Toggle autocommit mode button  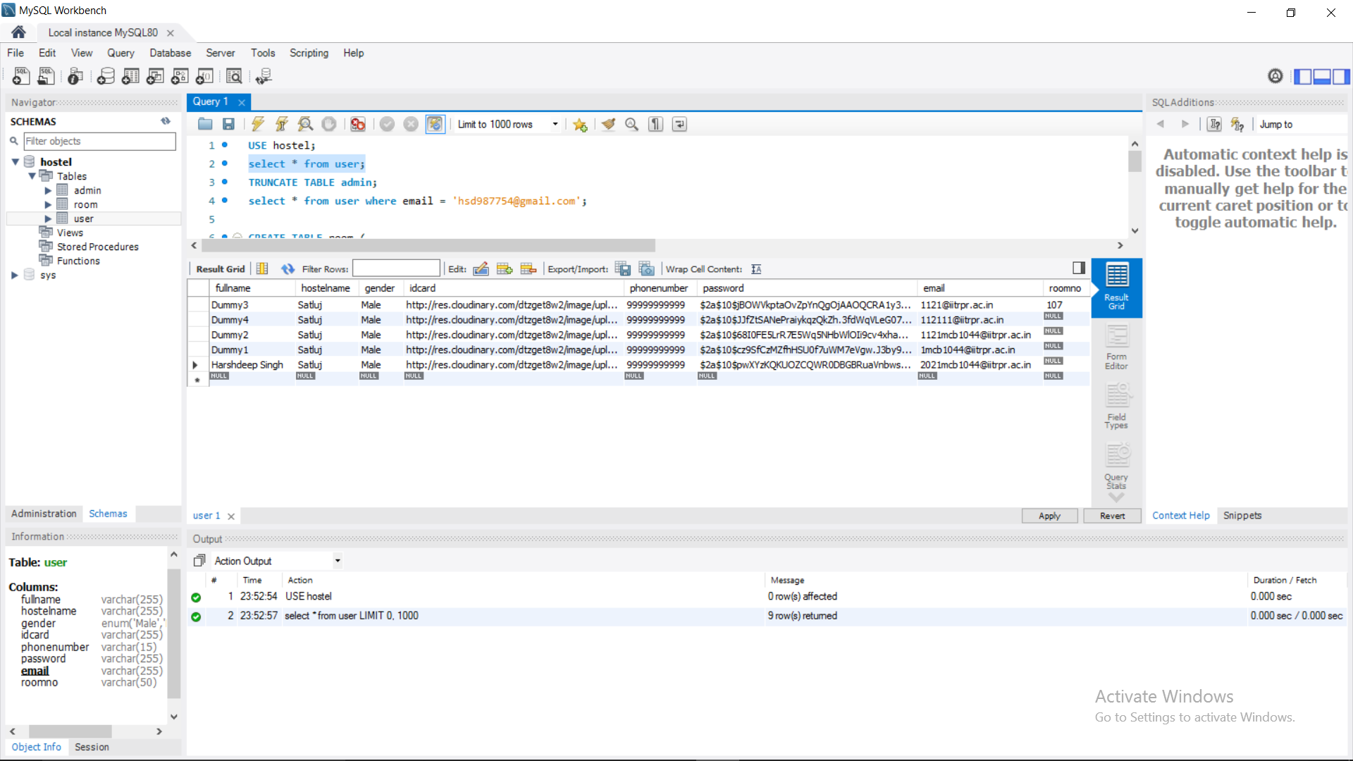point(435,124)
